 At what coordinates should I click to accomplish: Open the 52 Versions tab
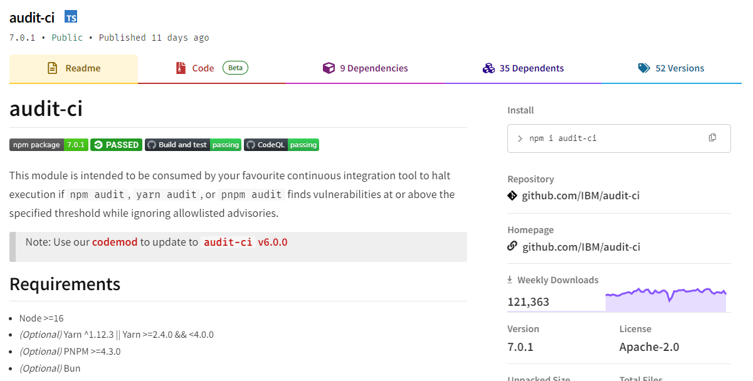pos(679,68)
